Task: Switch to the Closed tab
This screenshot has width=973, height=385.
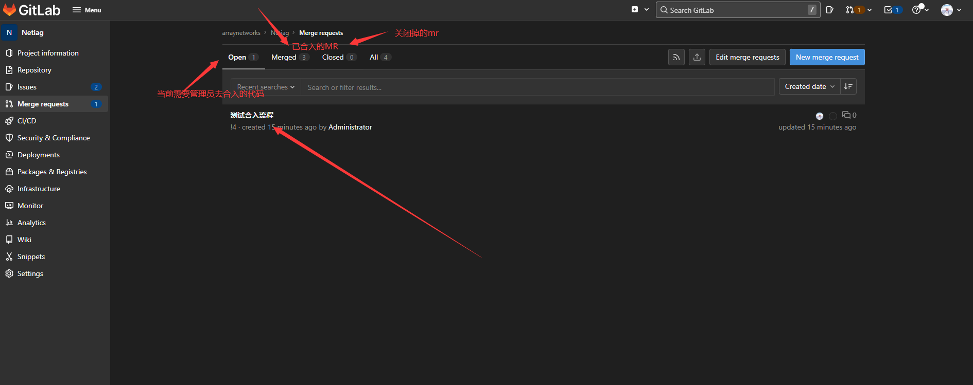Action: point(333,57)
